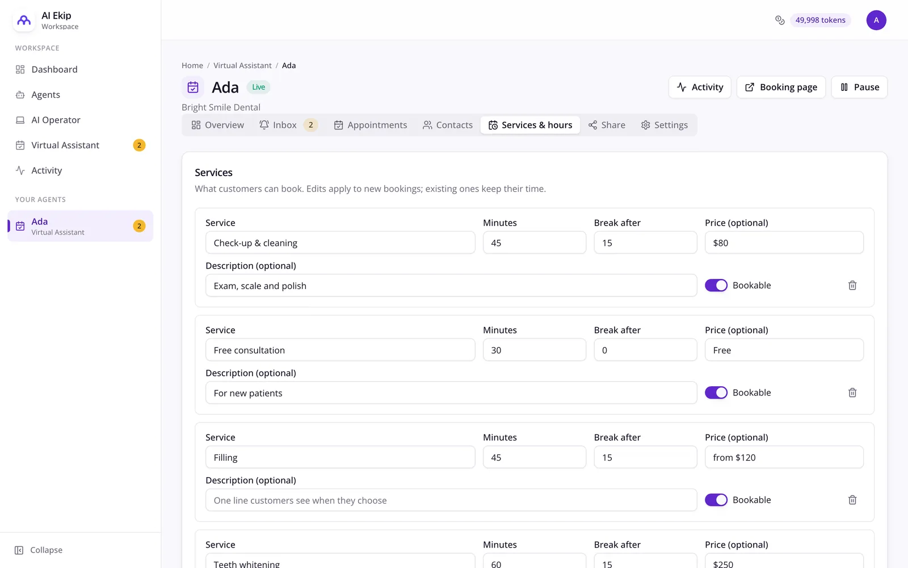
Task: Open the Overview tab
Action: pyautogui.click(x=218, y=125)
